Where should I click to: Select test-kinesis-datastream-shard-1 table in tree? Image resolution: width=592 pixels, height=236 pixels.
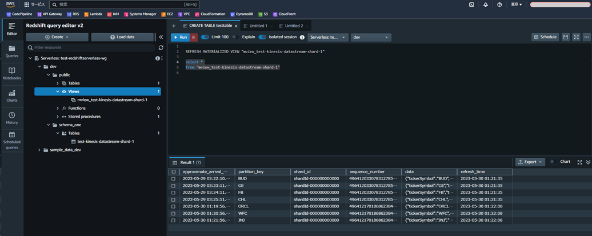(x=106, y=141)
